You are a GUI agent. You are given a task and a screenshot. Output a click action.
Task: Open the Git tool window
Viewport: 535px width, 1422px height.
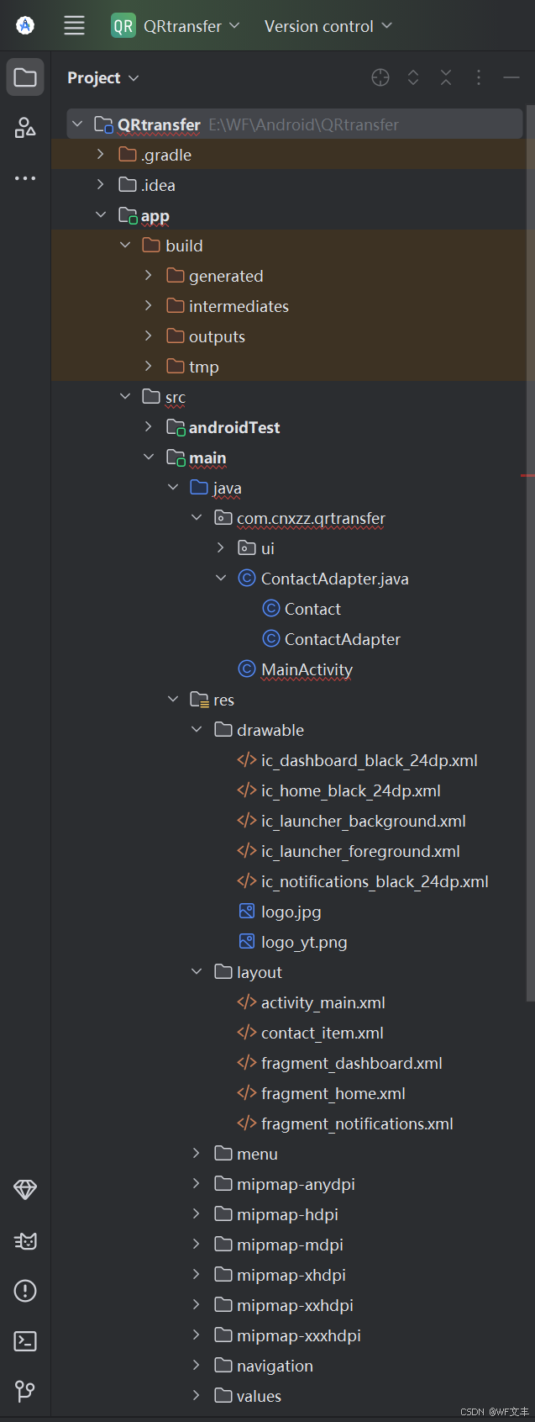pyautogui.click(x=25, y=1391)
